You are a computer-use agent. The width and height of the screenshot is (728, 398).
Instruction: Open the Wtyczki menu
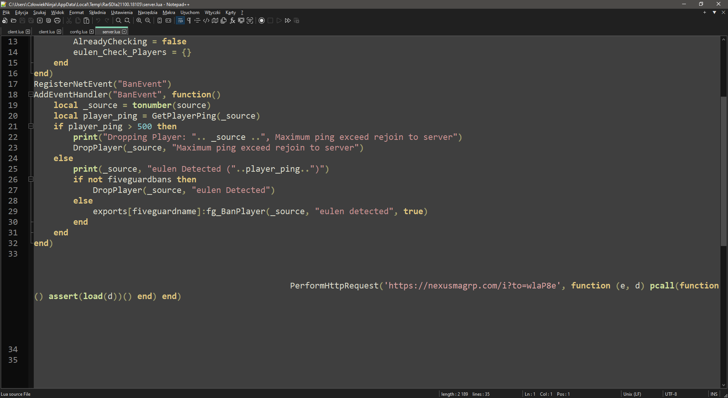click(212, 13)
